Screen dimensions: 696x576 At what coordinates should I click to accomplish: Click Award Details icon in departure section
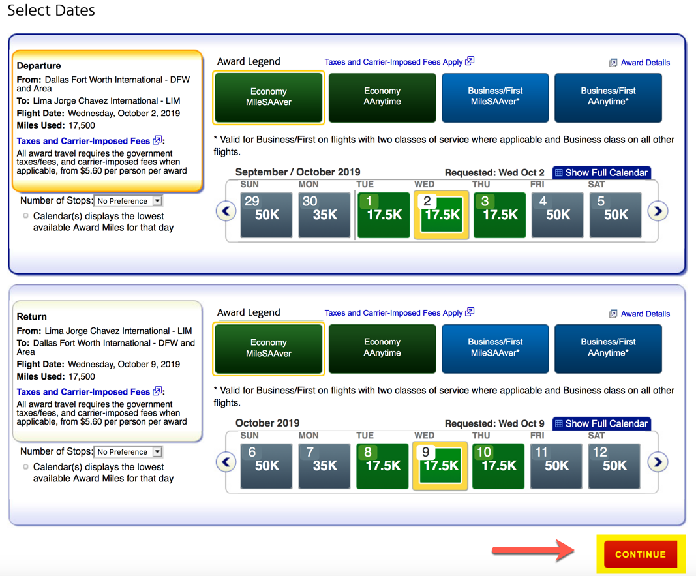click(613, 63)
